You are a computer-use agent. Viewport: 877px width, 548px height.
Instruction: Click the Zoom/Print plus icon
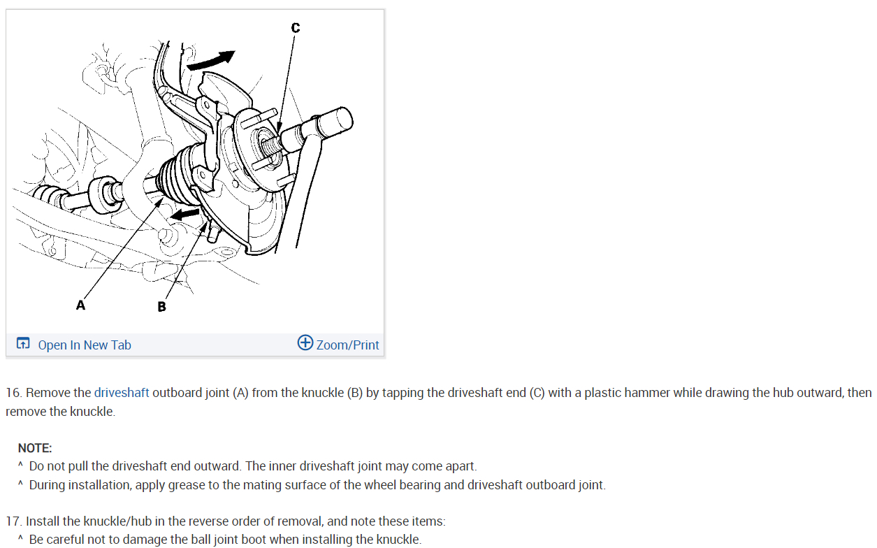[305, 342]
